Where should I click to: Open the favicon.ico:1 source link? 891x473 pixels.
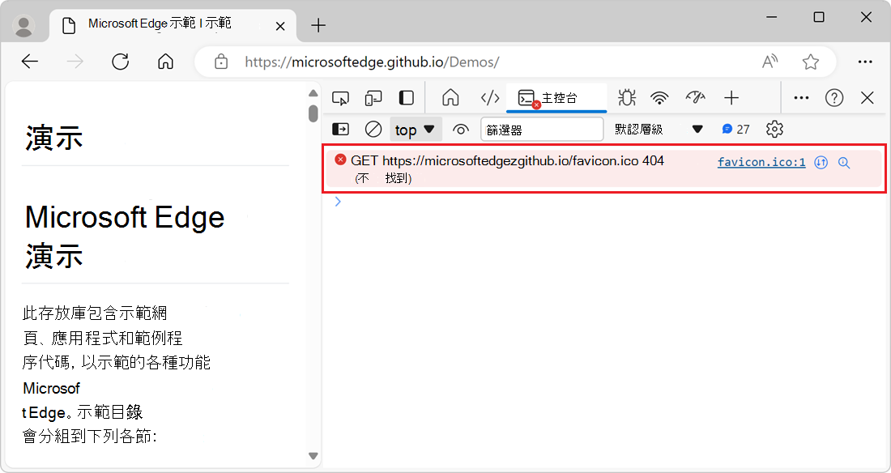[x=761, y=163]
